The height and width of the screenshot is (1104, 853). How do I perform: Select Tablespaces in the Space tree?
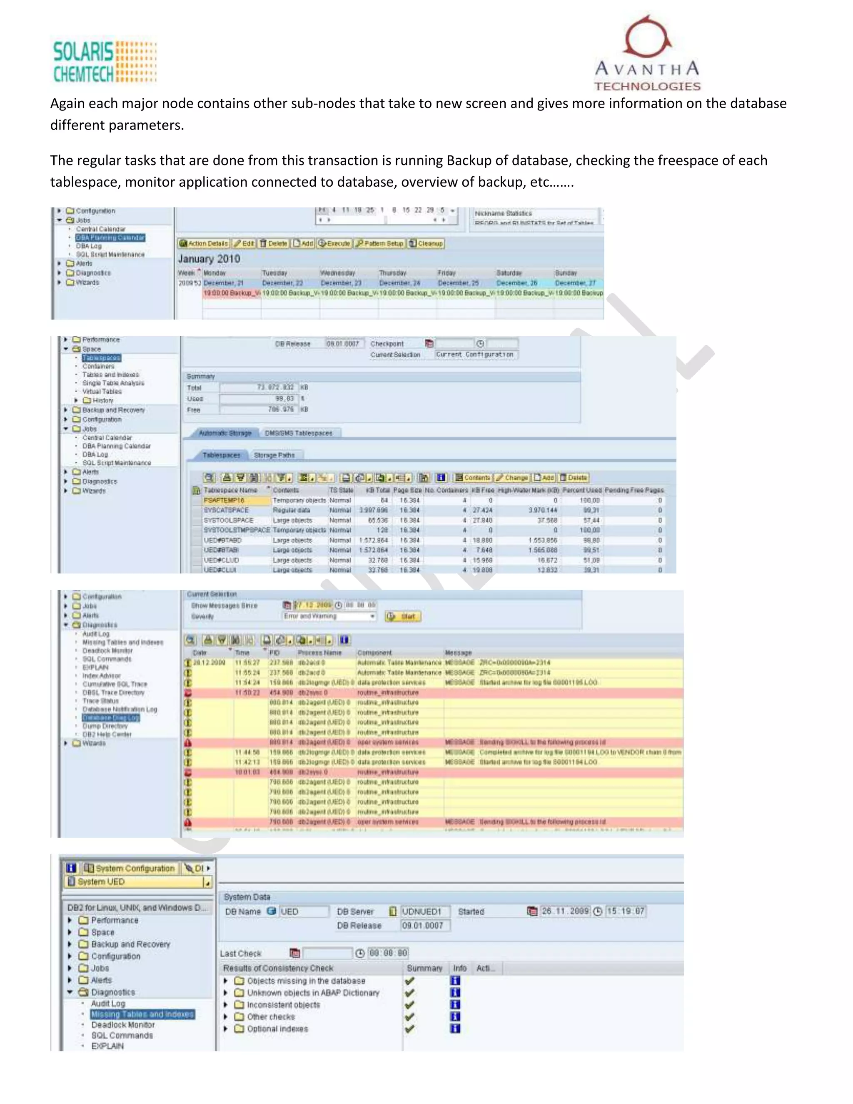102,358
